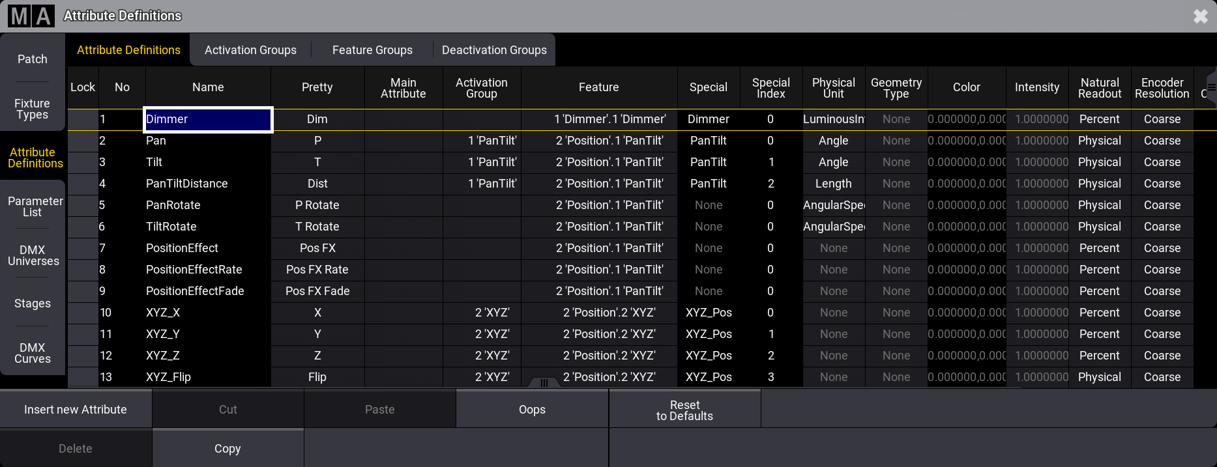This screenshot has height=467, width=1217.
Task: Click the Reset to Defaults button
Action: pos(684,410)
